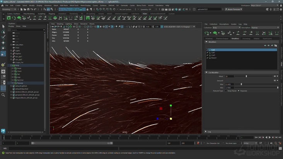Adjust the Mask slider handle
Viewport: 283px width, 159px height.
(247, 76)
